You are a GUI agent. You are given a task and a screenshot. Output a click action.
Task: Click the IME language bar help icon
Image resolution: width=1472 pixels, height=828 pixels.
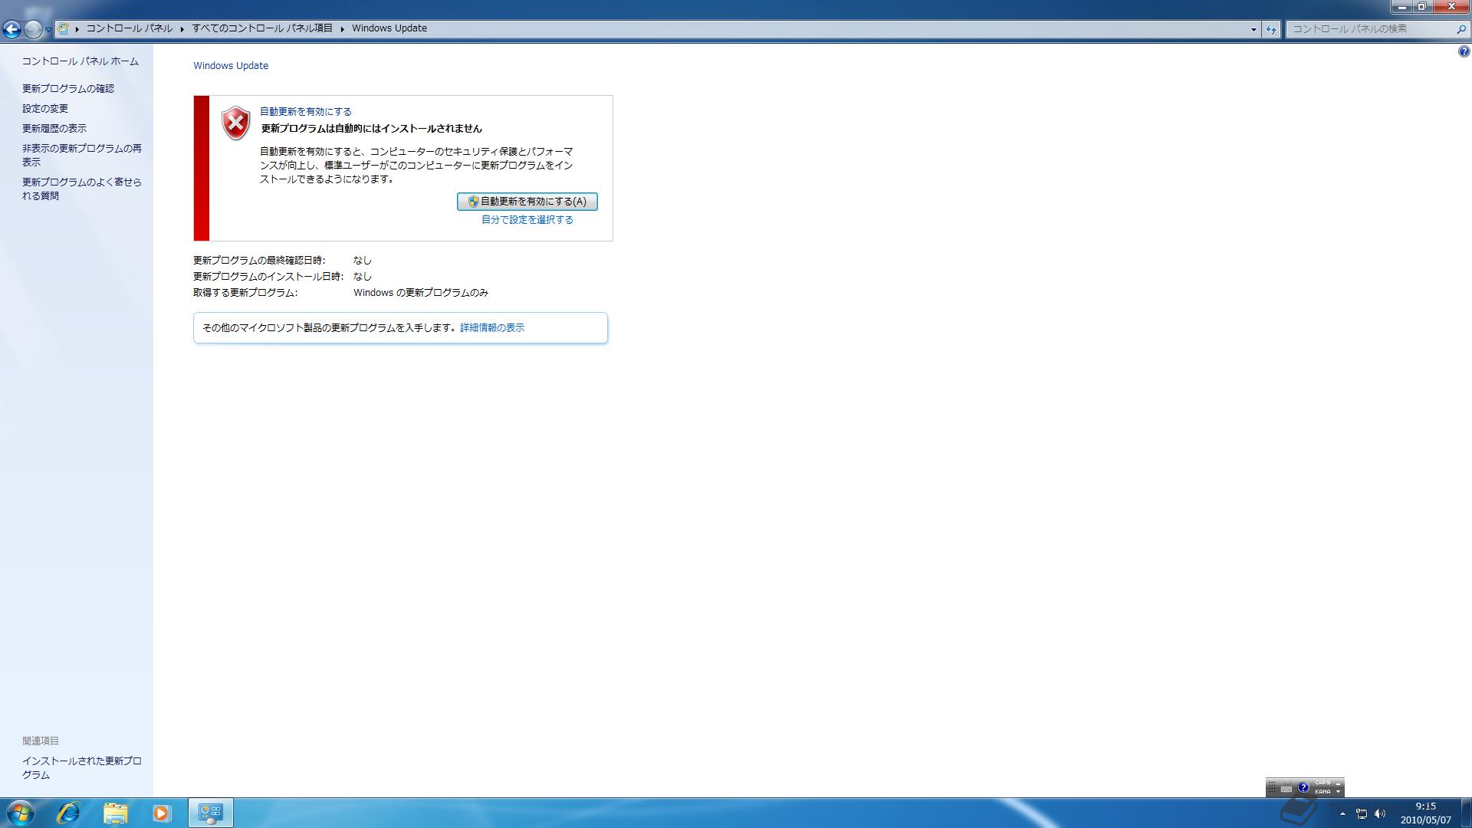[x=1303, y=787]
